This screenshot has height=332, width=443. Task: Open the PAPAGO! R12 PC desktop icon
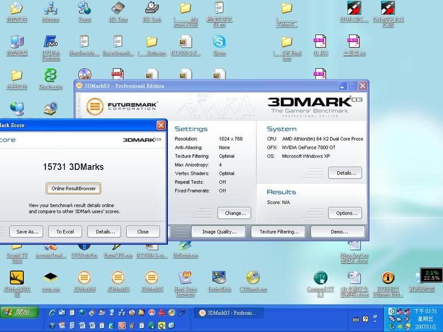point(388,13)
